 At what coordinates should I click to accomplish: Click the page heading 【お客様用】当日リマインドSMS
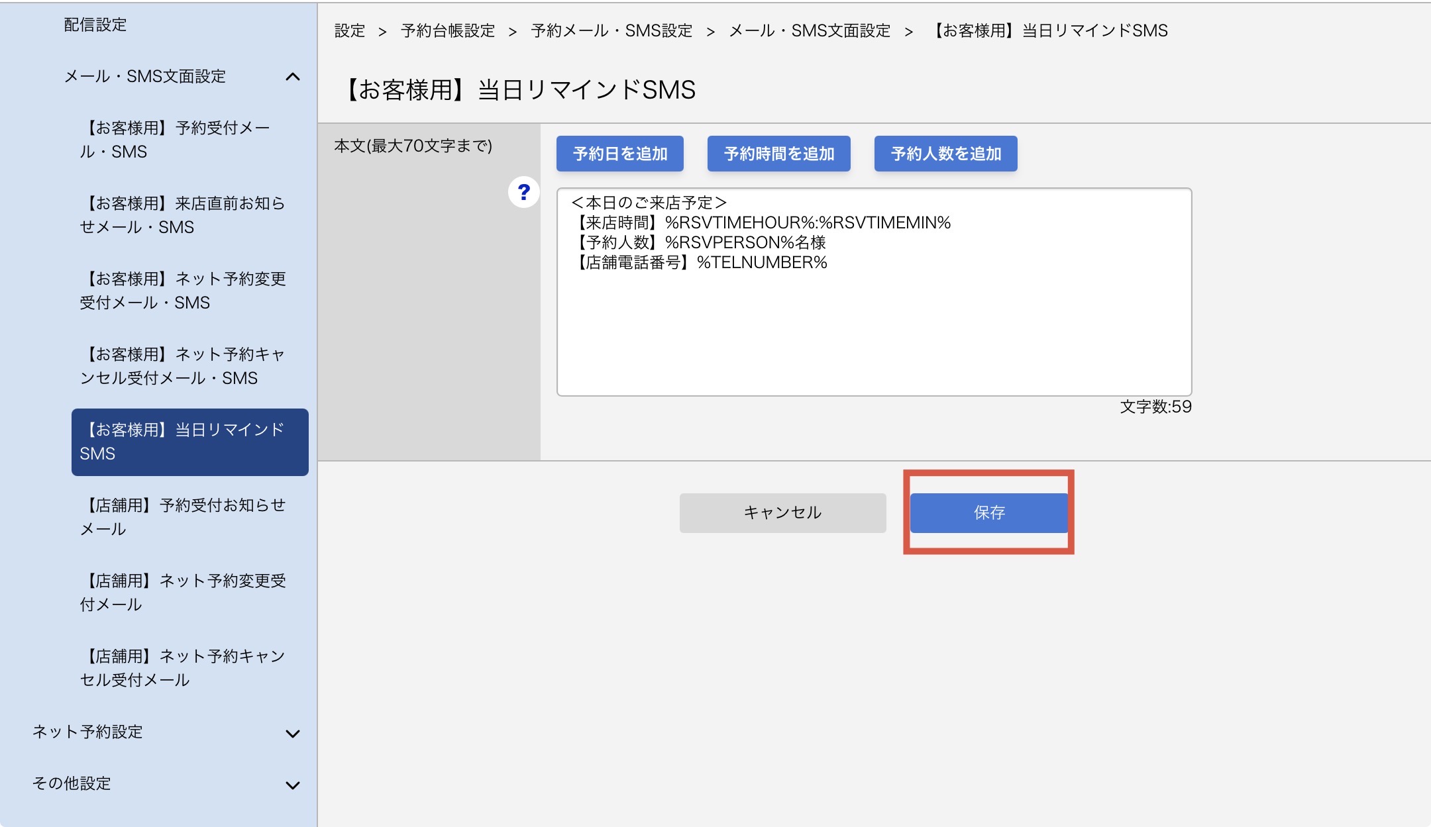coord(519,89)
